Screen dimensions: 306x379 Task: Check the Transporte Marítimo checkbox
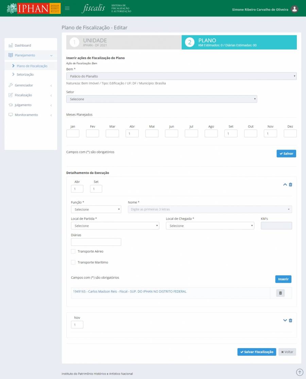73,262
